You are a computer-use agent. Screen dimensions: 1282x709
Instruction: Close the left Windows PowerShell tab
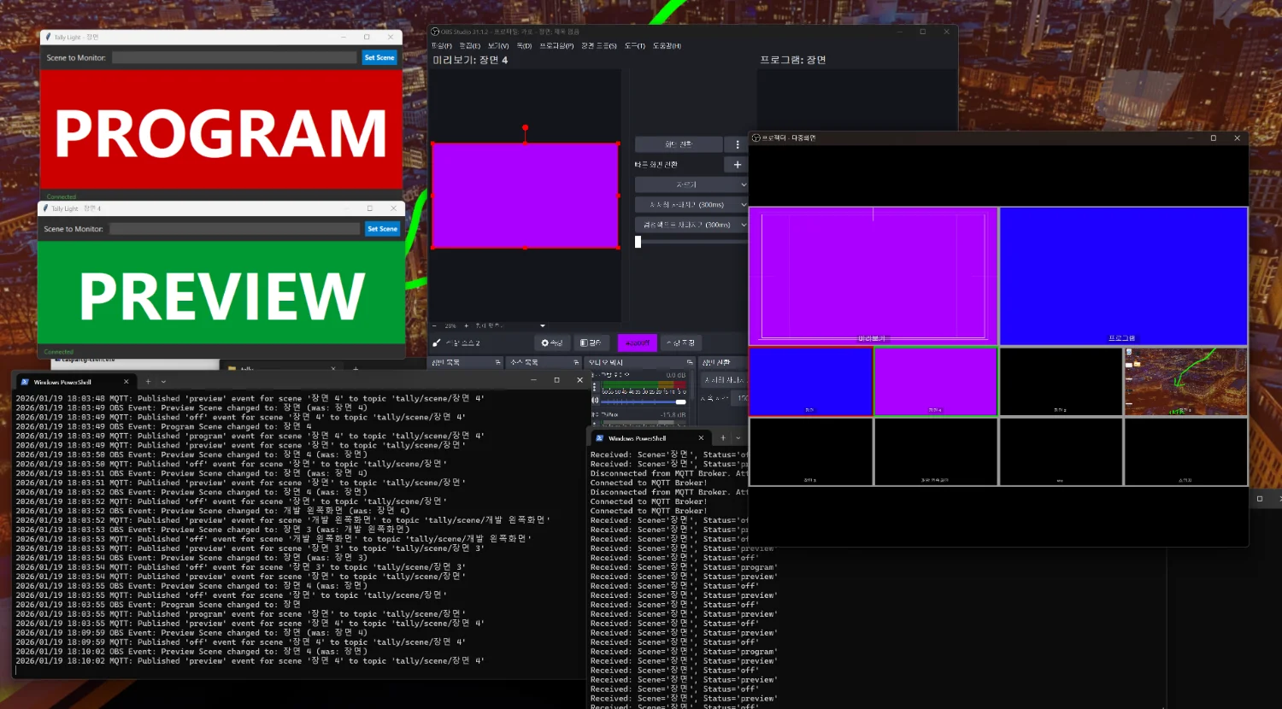pos(126,382)
